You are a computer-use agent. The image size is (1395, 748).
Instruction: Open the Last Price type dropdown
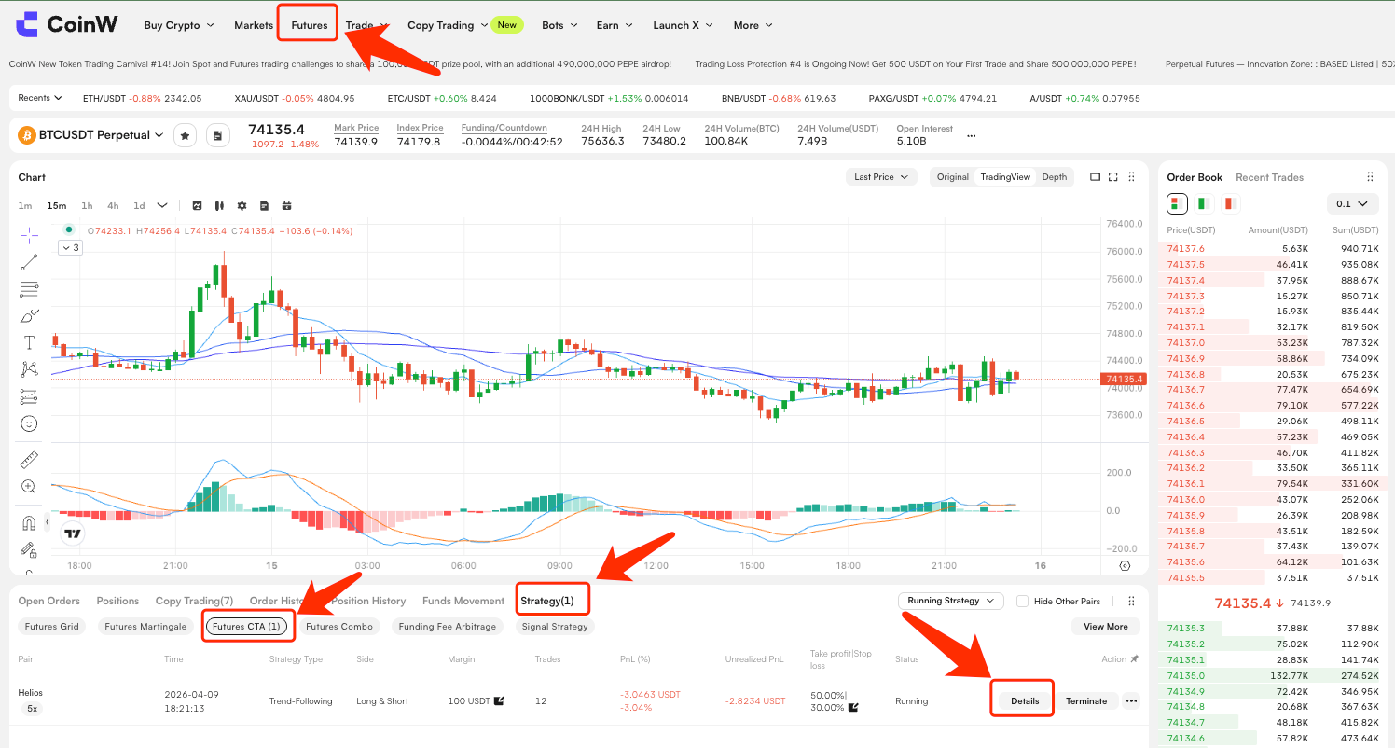coord(881,177)
